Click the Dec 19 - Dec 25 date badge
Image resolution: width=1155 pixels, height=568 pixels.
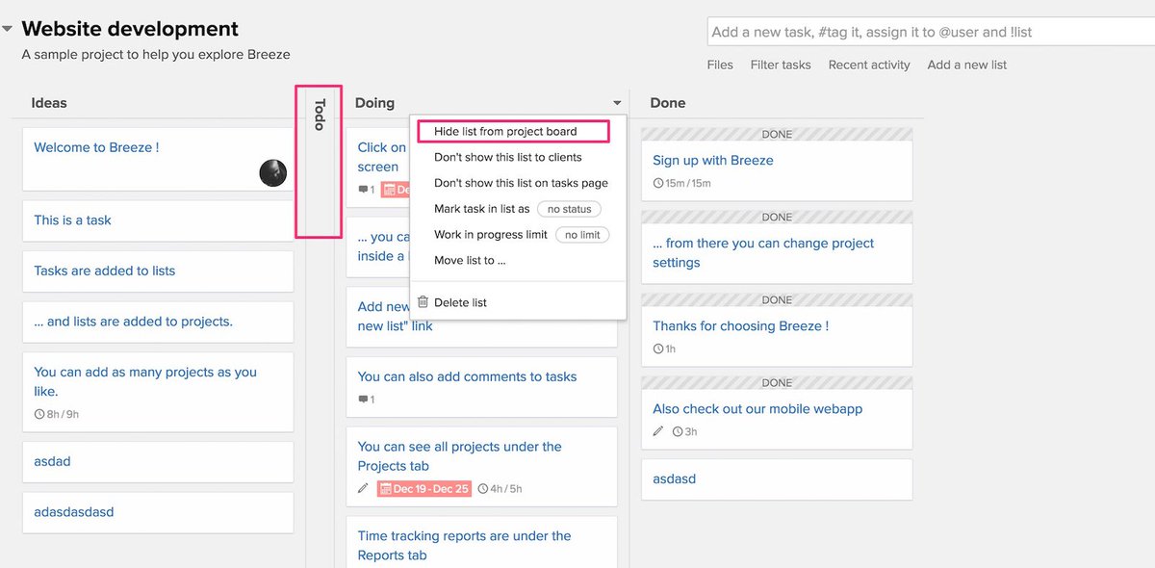tap(423, 489)
